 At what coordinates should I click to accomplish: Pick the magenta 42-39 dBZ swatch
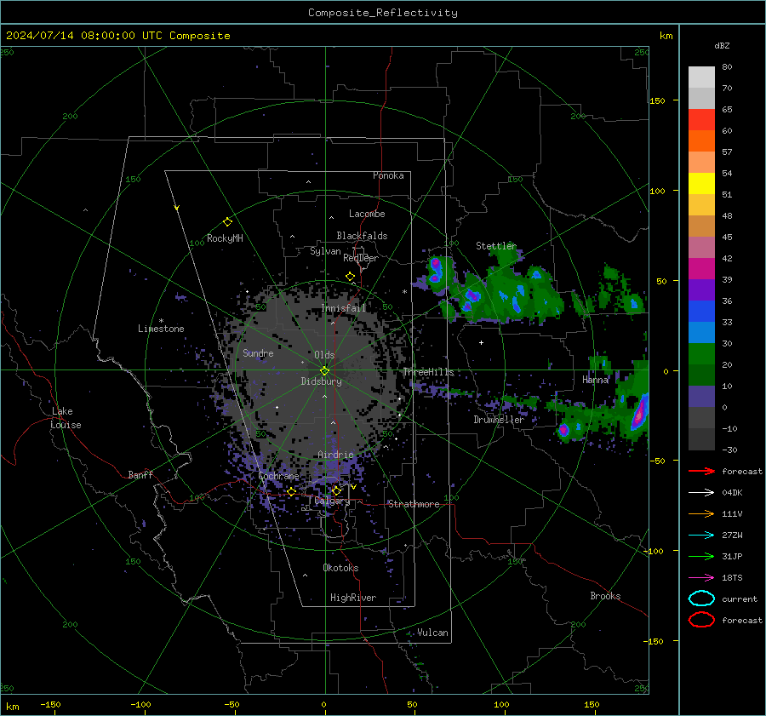tap(701, 269)
